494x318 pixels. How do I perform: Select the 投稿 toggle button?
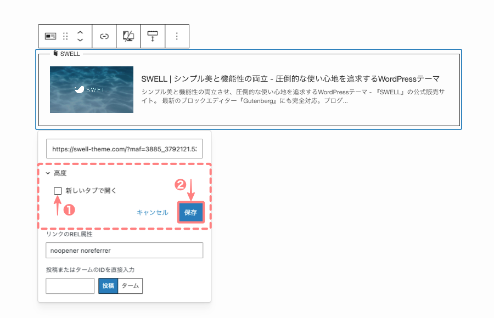108,286
